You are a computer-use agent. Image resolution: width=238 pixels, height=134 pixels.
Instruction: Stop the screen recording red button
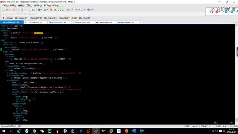217,12
